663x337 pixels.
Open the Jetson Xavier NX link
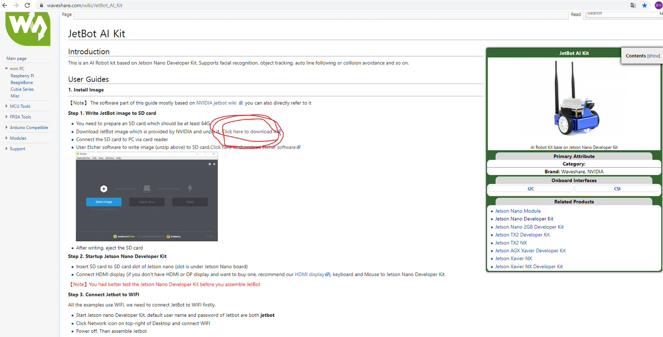[x=513, y=258]
